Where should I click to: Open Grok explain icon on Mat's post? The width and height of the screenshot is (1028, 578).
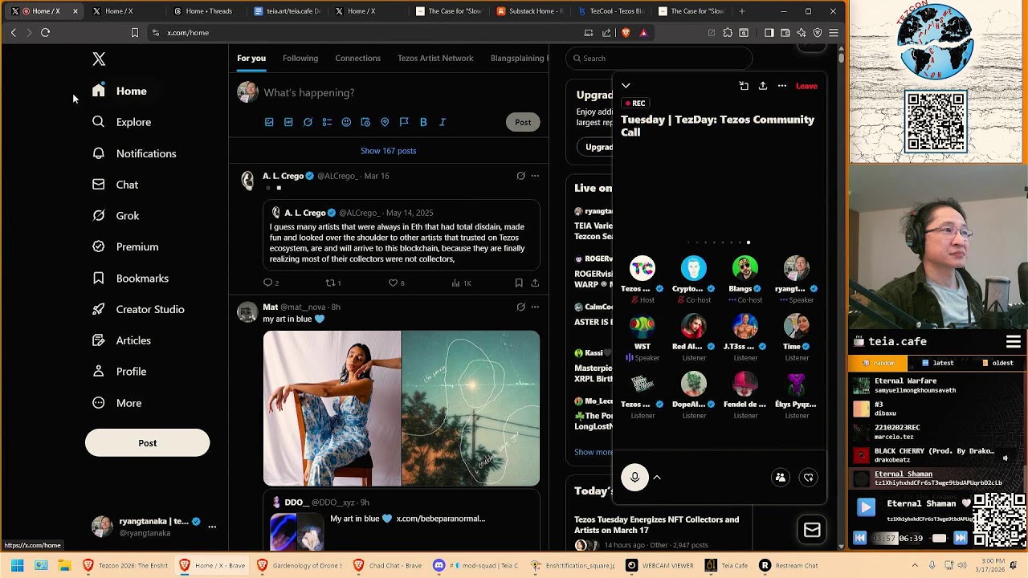tap(520, 307)
